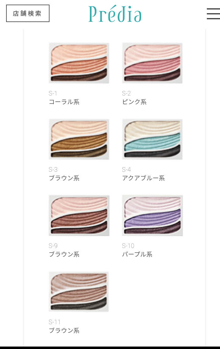Click the パープル系 label

137,254
